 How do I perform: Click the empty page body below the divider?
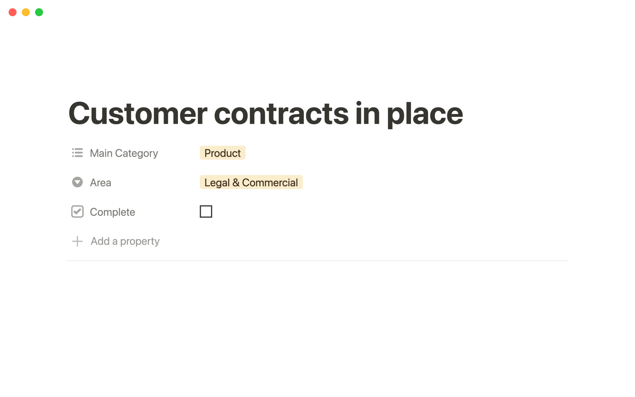(x=317, y=314)
